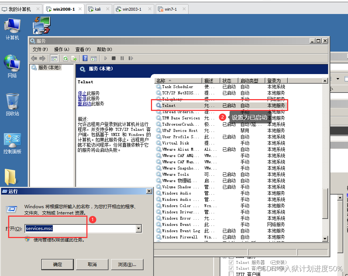Sort by the 描述 column header
Image resolution: width=348 pixels, height=276 pixels.
[x=211, y=80]
